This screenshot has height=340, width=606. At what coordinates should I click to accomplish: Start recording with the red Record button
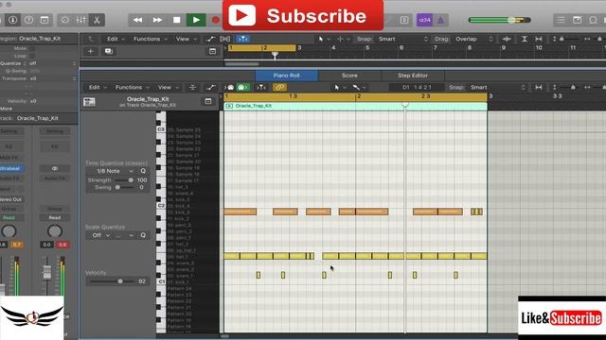point(215,20)
